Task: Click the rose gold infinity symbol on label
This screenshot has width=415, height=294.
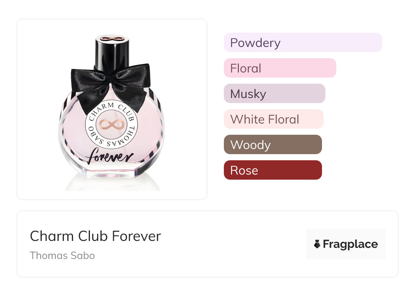Action: pos(111,125)
